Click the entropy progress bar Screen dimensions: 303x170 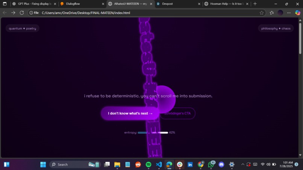(153, 132)
